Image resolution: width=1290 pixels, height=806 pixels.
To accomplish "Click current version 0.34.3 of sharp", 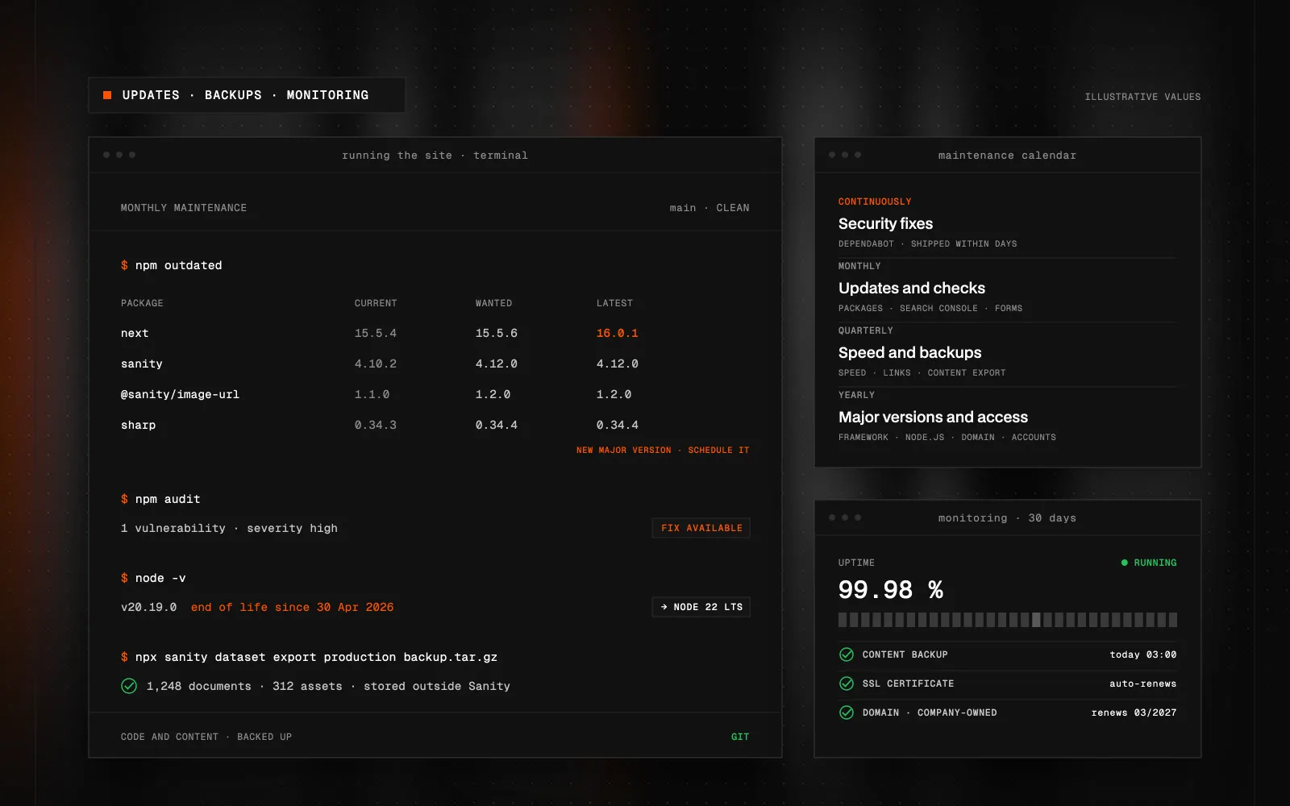I will point(376,425).
